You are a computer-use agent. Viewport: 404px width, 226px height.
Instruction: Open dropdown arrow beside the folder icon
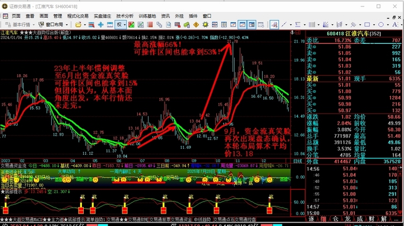point(84,25)
